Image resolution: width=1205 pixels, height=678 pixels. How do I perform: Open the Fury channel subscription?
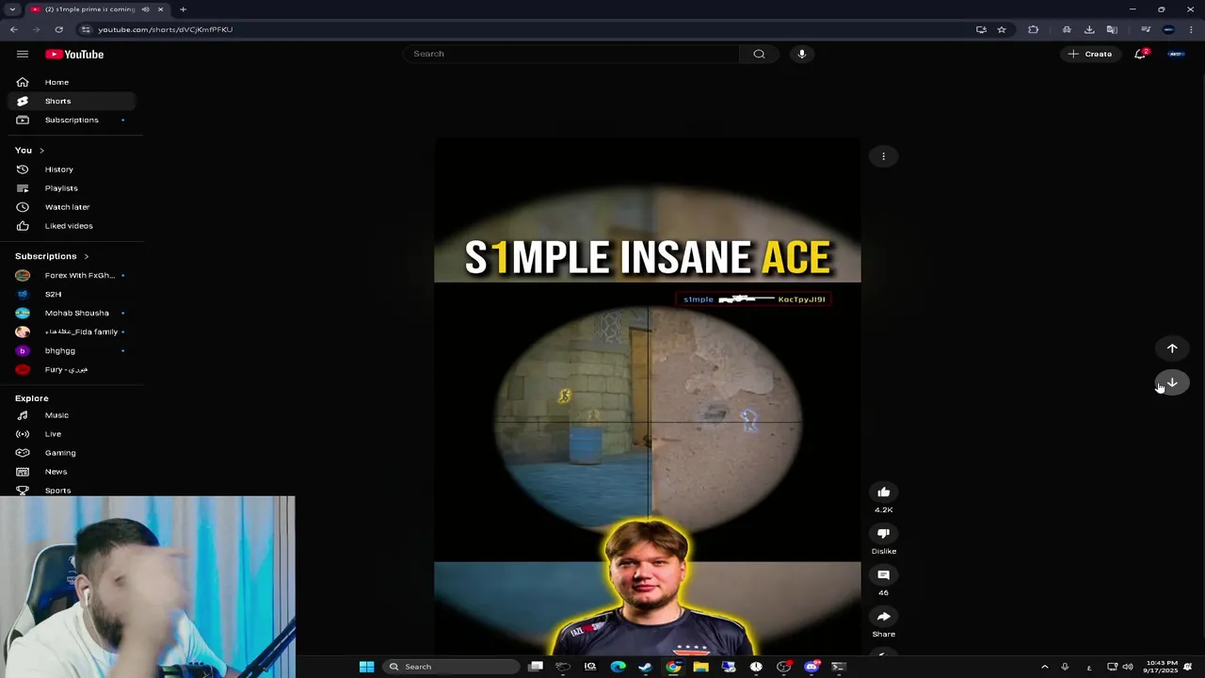72,369
